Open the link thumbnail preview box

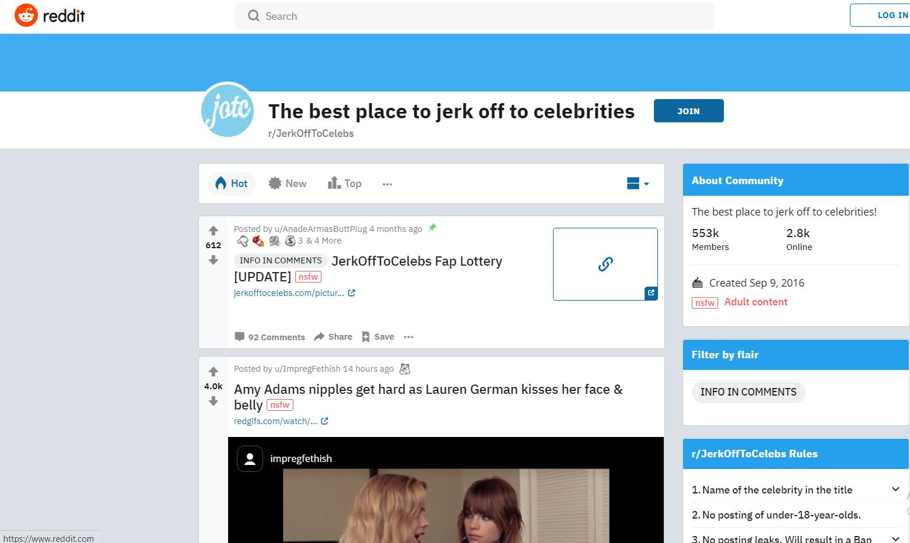[605, 264]
